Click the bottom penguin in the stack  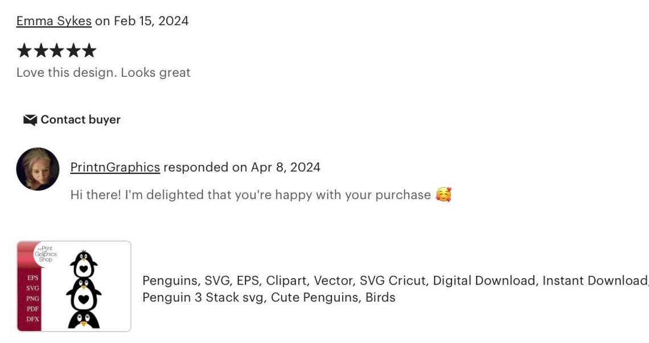pyautogui.click(x=84, y=320)
